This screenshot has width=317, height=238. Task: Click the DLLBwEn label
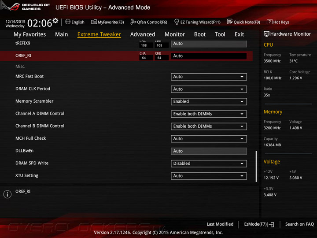pos(25,151)
